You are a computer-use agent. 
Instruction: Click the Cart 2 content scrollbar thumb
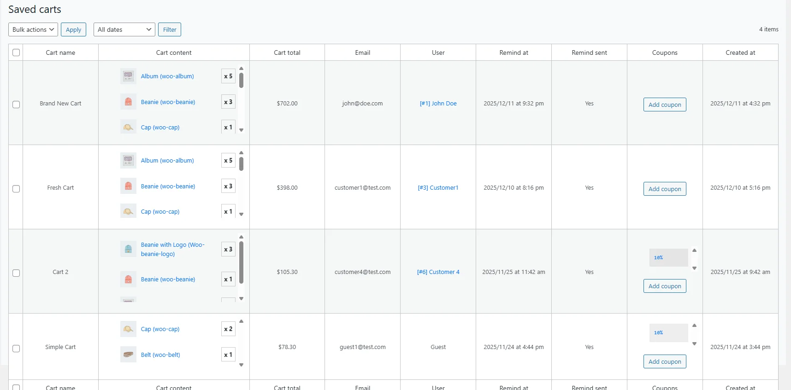click(x=241, y=262)
